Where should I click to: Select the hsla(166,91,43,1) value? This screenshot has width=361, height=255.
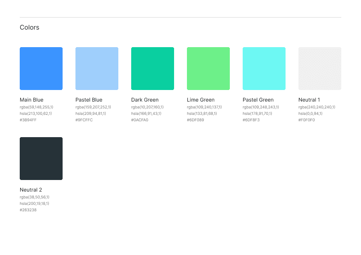point(147,114)
